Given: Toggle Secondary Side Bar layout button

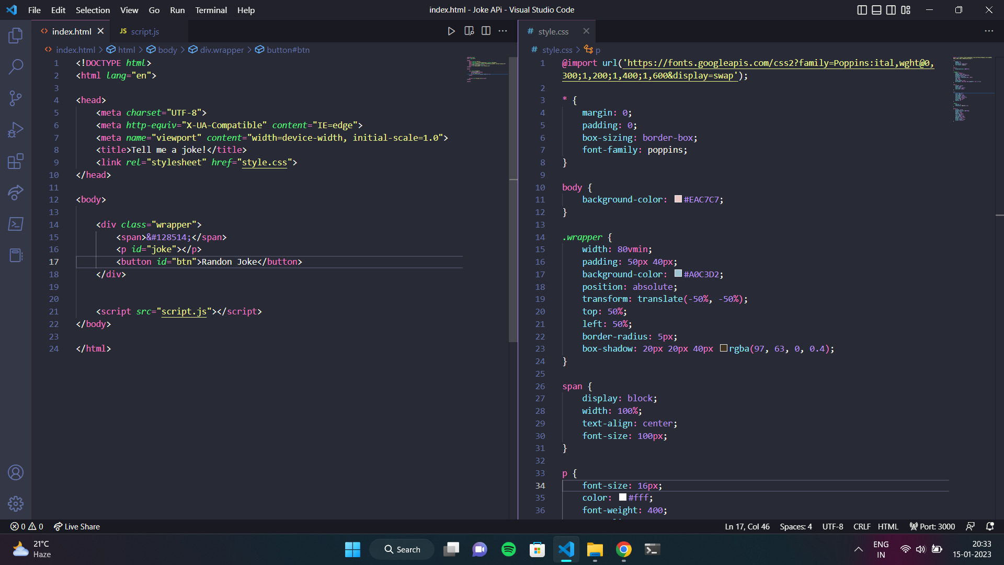Looking at the screenshot, I should pos(891,10).
